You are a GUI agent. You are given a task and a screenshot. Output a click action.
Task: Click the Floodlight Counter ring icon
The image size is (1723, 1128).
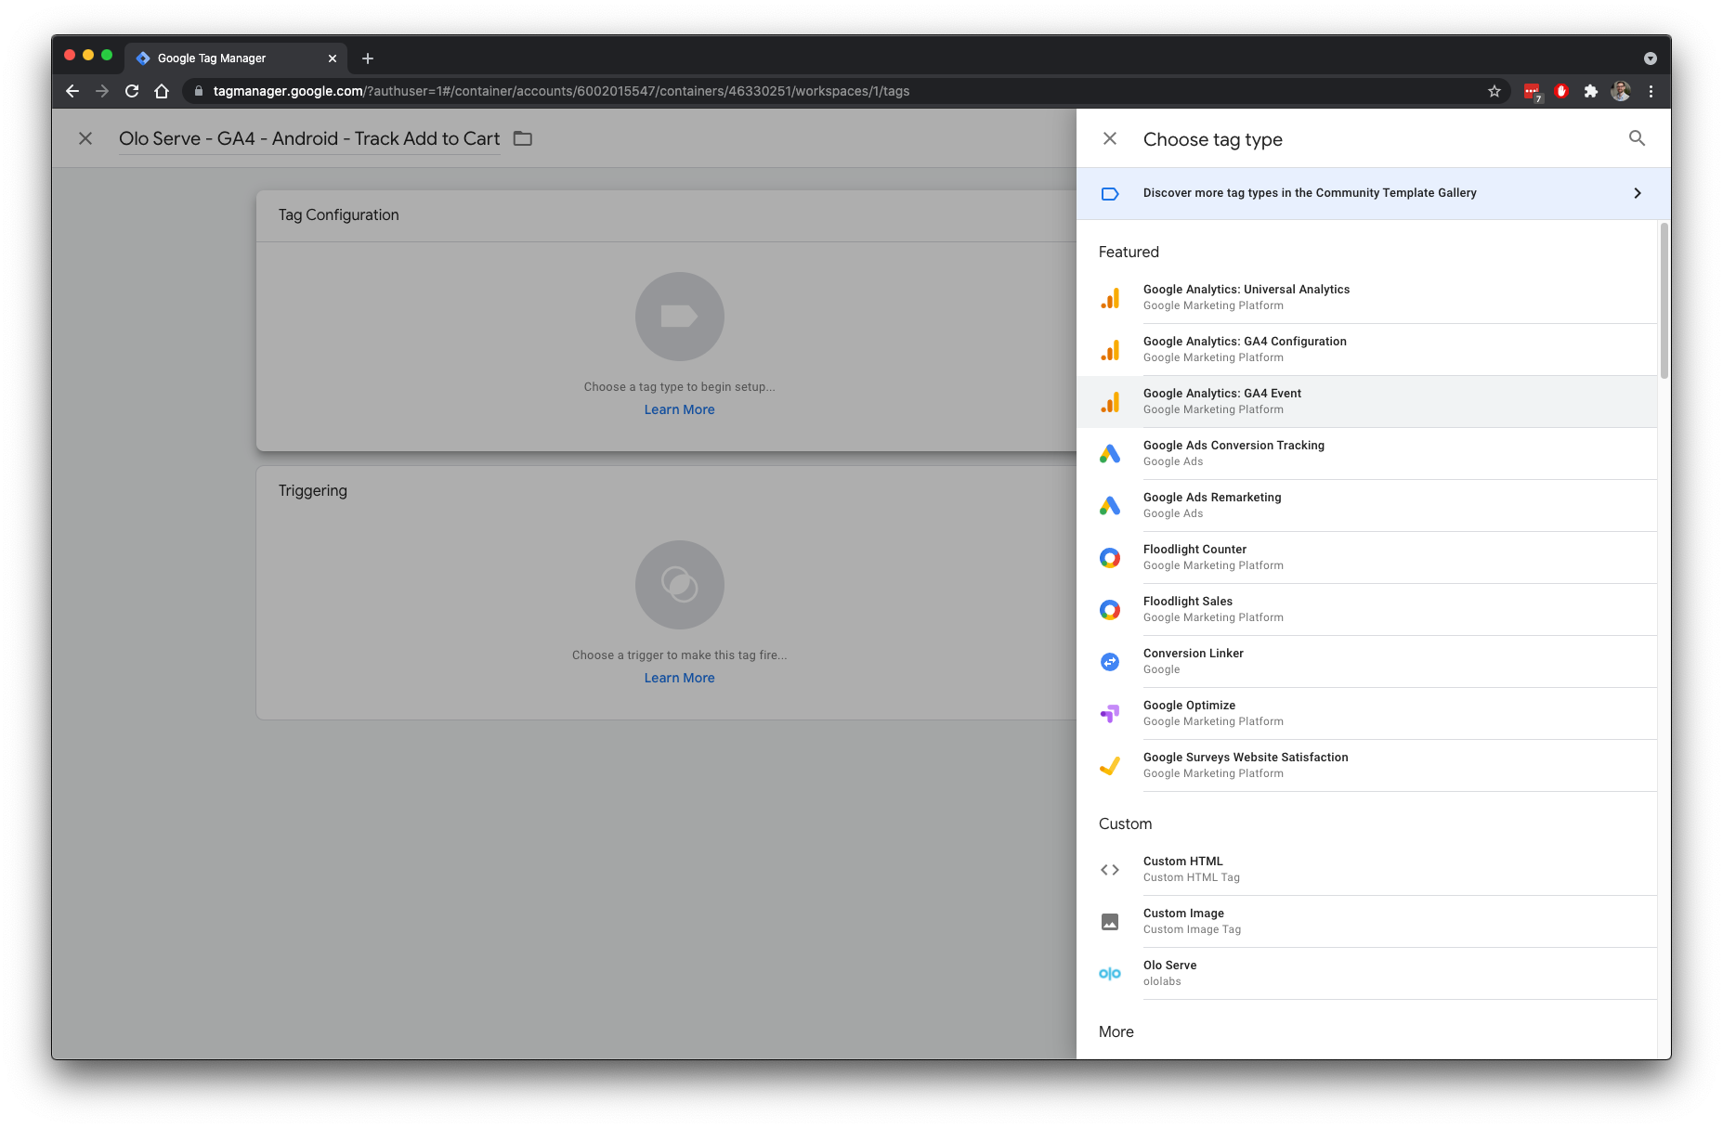[x=1110, y=558]
